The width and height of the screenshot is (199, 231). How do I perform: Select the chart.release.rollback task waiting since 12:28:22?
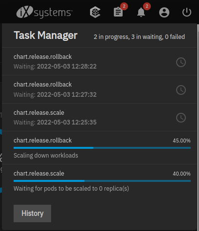click(99, 61)
